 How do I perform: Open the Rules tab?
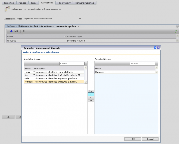[34, 3]
